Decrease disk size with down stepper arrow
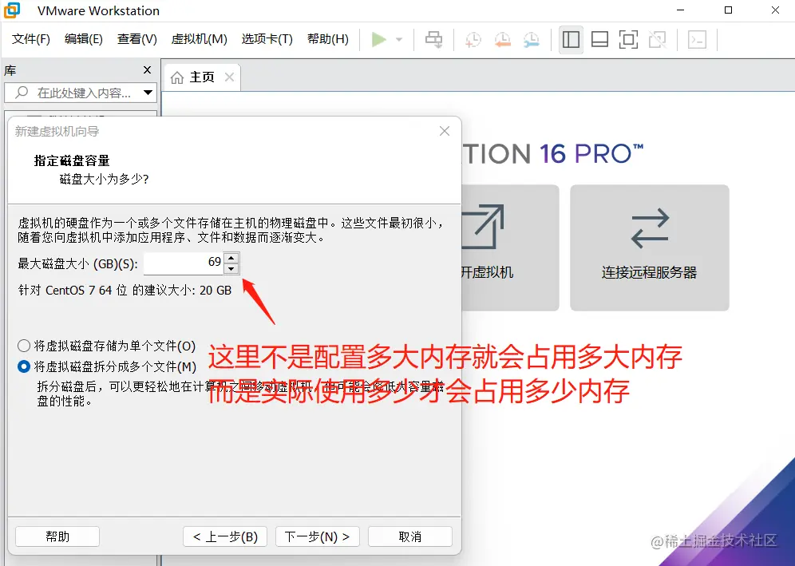The height and width of the screenshot is (566, 795). pos(231,267)
